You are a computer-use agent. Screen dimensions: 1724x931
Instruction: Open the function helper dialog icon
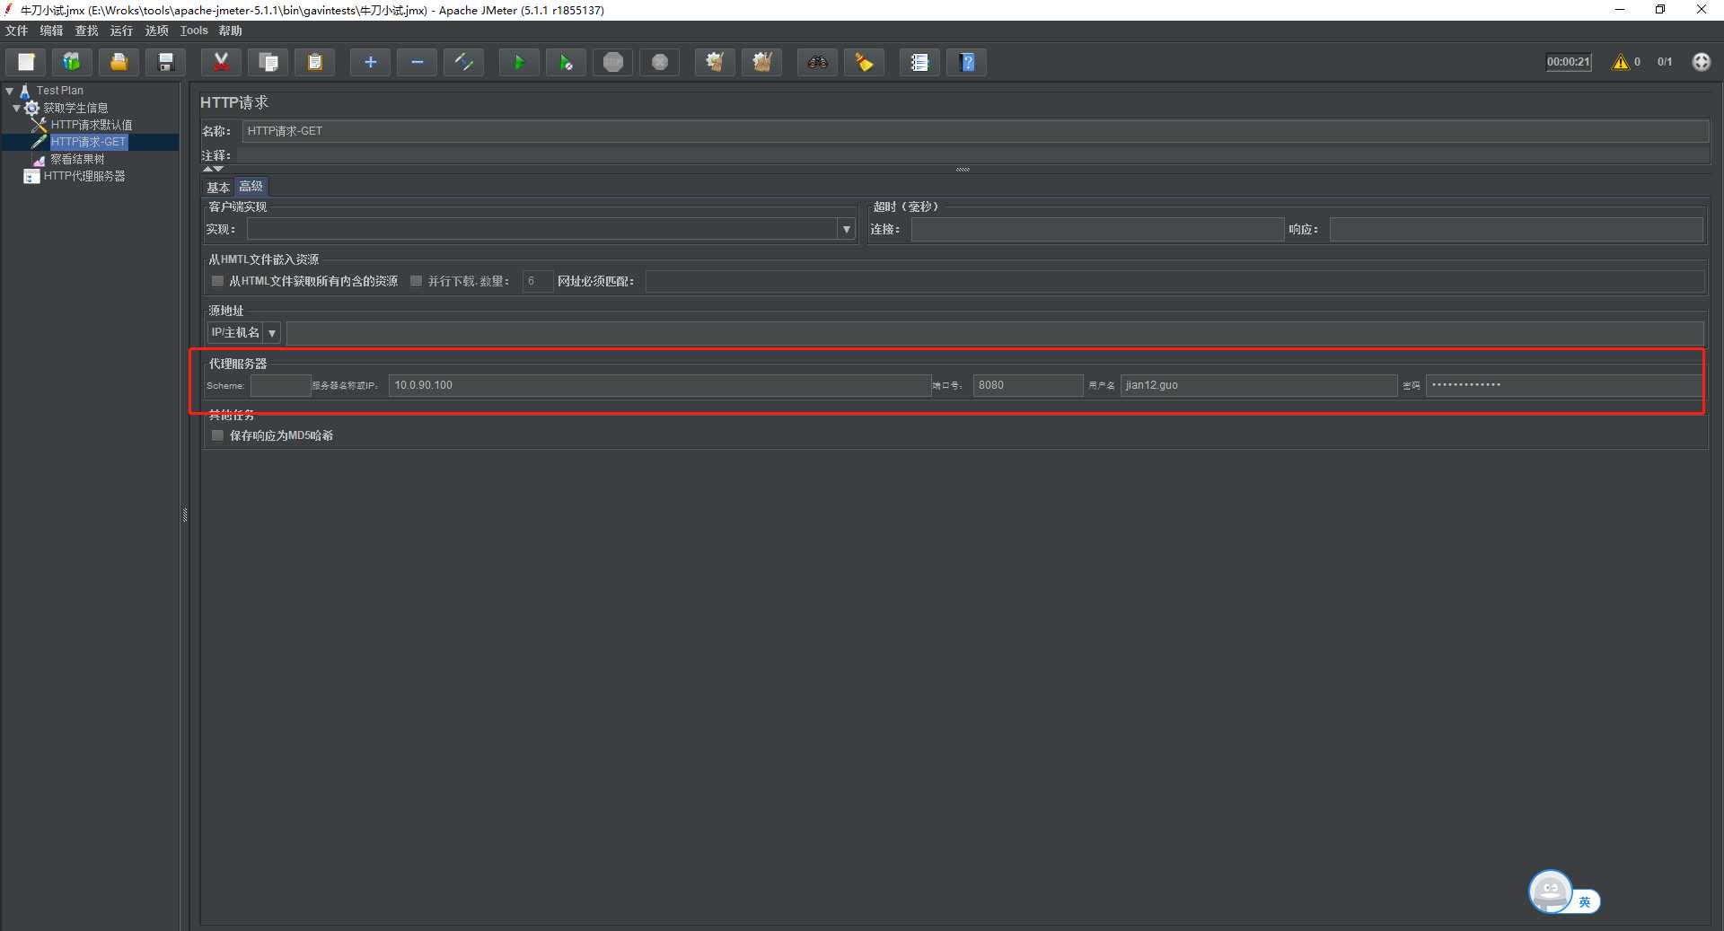[x=919, y=62]
